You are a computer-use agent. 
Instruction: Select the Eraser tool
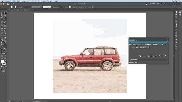pos(5,24)
